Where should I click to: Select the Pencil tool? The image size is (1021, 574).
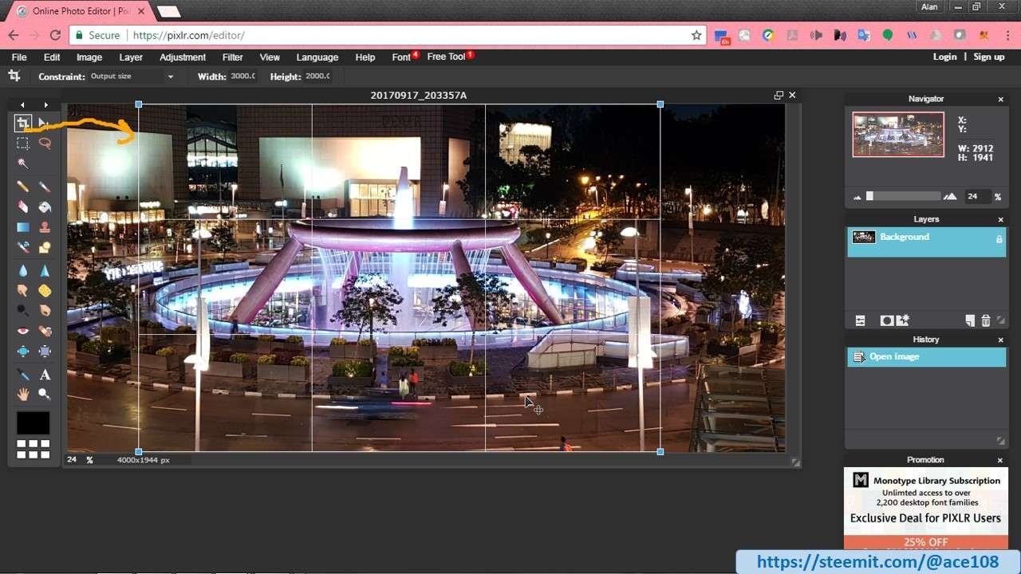pos(22,187)
